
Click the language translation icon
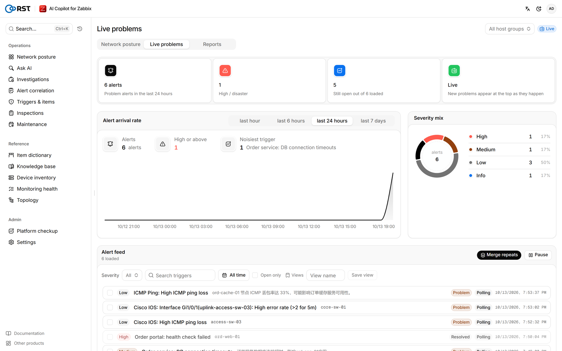527,9
